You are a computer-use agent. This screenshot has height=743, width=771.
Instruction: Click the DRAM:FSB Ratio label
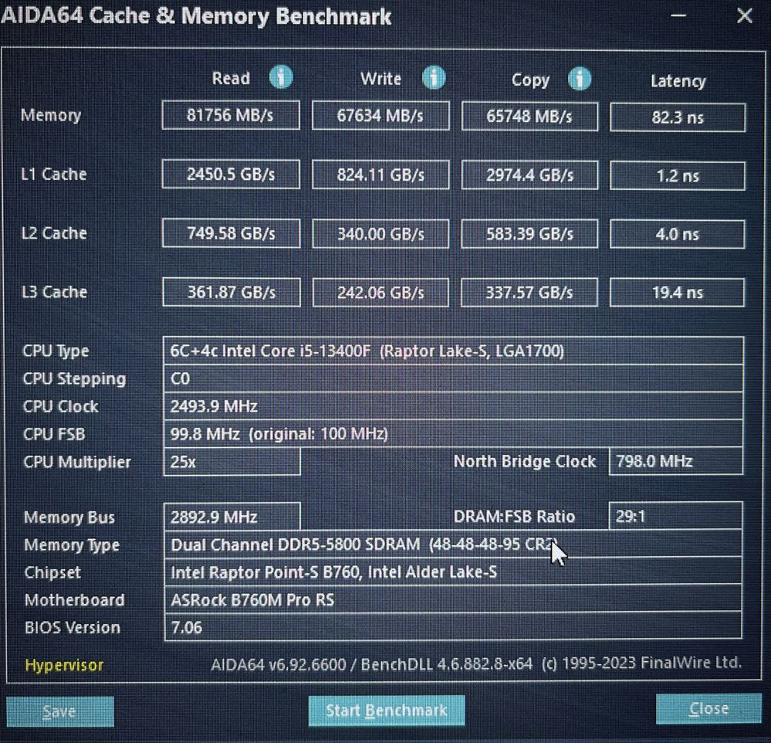click(x=514, y=516)
